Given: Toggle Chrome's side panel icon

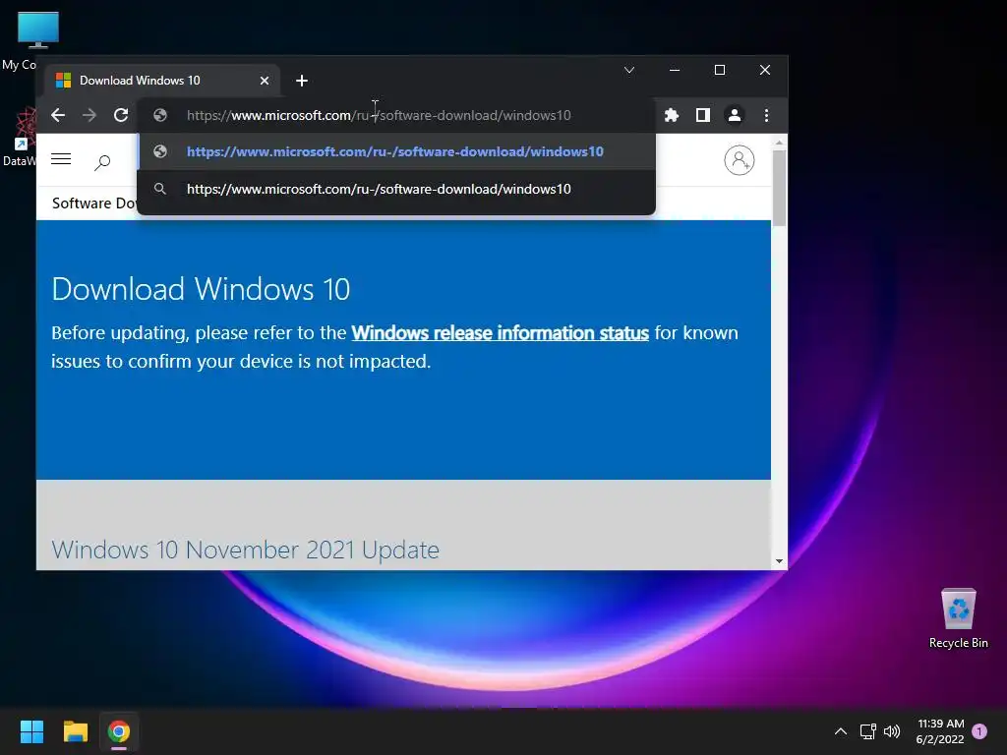Looking at the screenshot, I should point(702,115).
